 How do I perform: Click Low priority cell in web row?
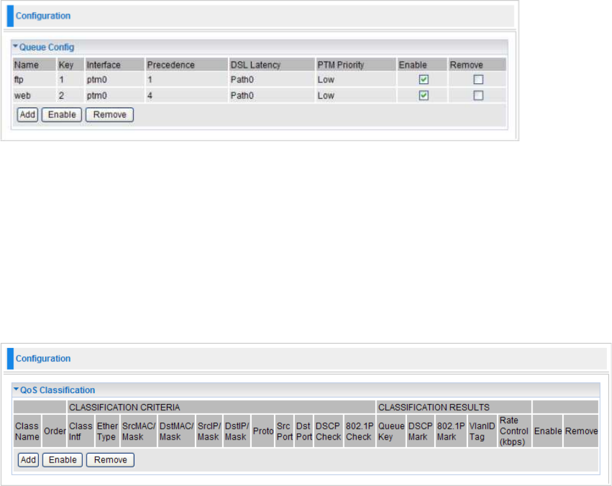355,95
